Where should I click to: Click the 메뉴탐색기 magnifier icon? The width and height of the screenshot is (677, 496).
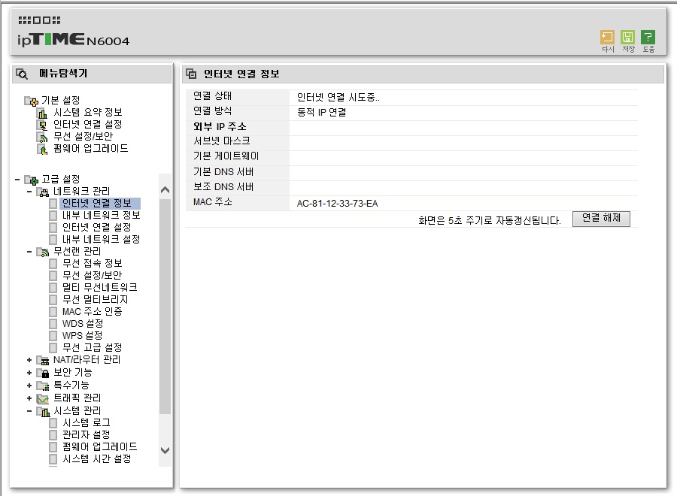(22, 74)
